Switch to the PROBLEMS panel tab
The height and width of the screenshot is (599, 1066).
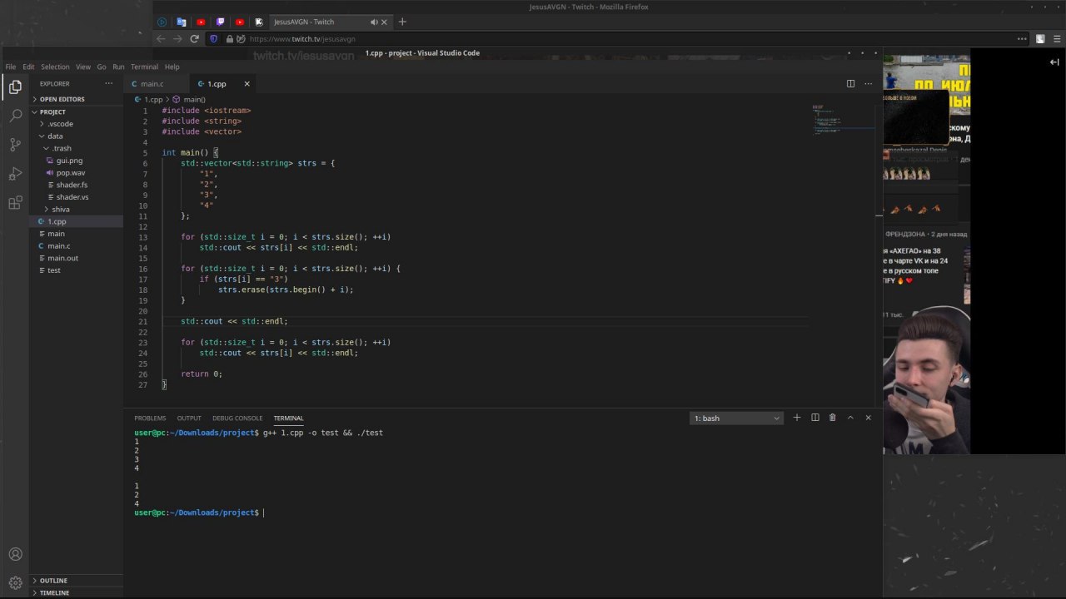tap(150, 418)
